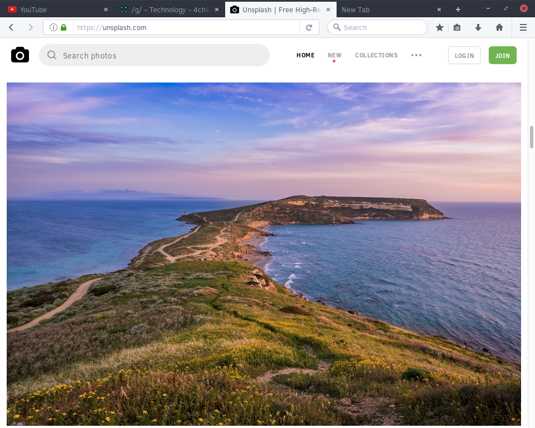Focus the Search photos field
Image resolution: width=535 pixels, height=428 pixels.
pyautogui.click(x=154, y=55)
